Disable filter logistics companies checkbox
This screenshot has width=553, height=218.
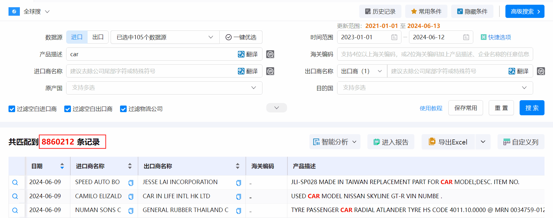pyautogui.click(x=123, y=109)
